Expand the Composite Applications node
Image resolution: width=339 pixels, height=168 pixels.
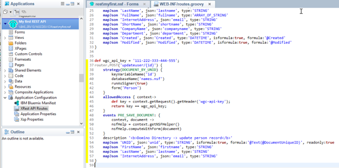point(5,92)
